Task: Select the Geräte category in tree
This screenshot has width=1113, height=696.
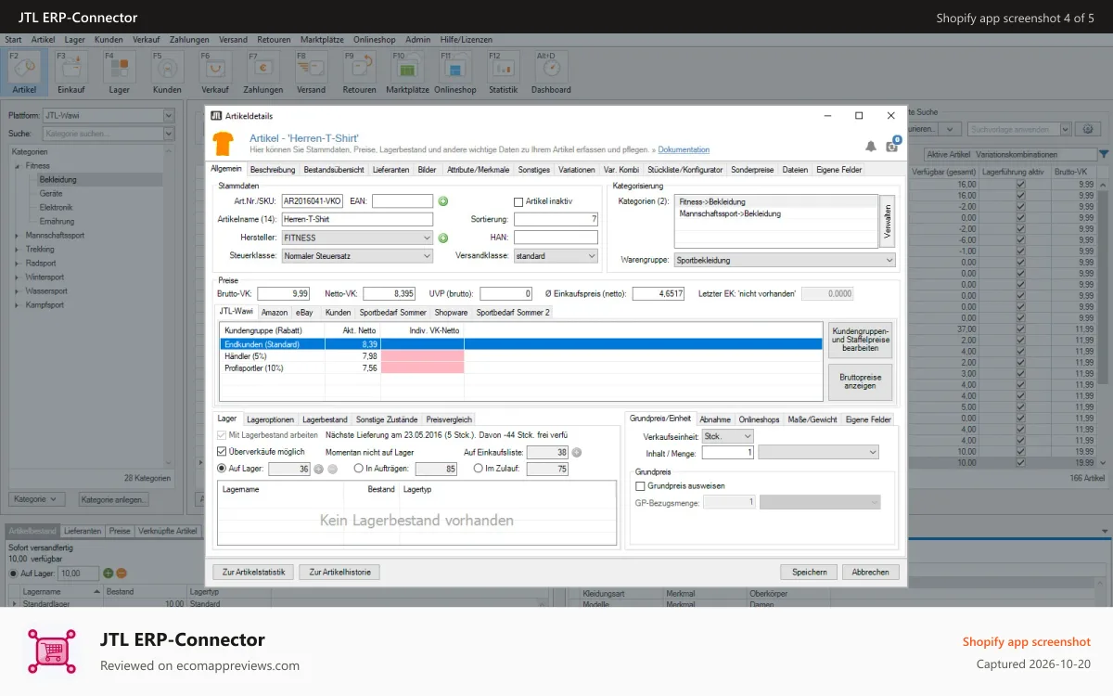Action: pyautogui.click(x=51, y=194)
